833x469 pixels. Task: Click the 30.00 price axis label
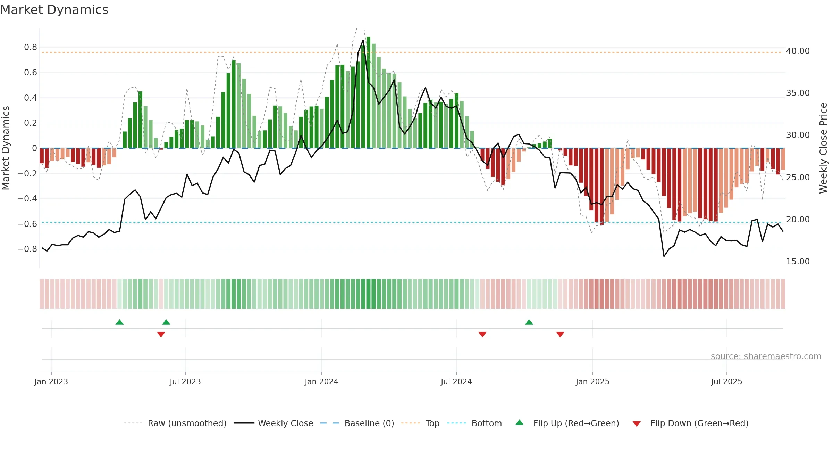(798, 135)
